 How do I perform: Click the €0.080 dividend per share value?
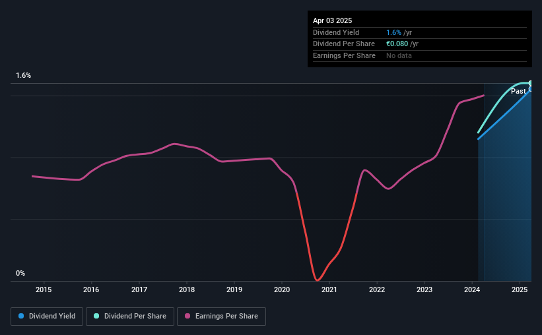[397, 44]
